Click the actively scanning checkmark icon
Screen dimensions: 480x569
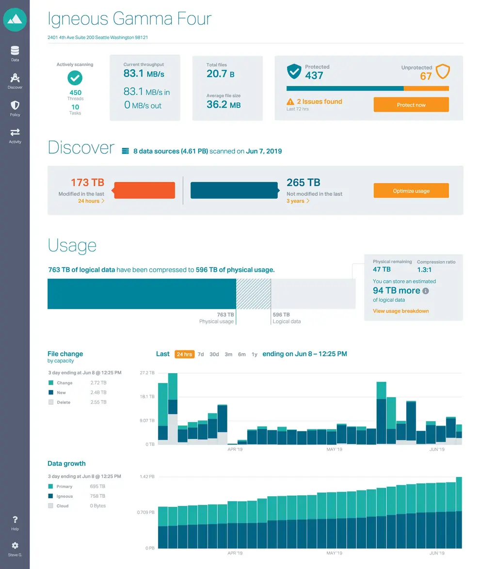(x=75, y=78)
